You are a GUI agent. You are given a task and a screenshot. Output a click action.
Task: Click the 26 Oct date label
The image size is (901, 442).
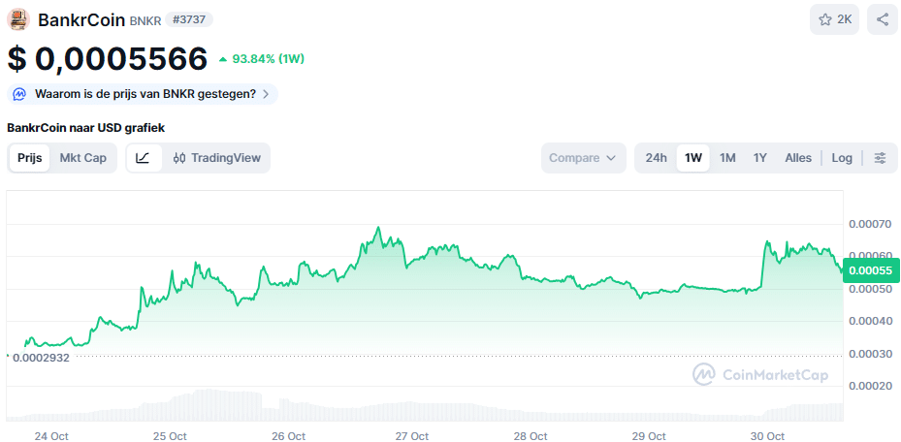point(288,436)
